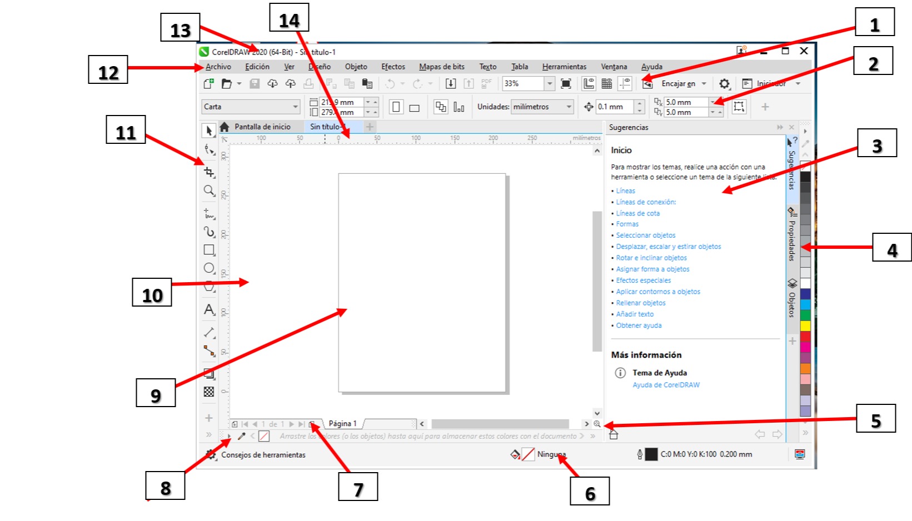Select the Rectangle tool
This screenshot has height=521, width=912.
click(x=209, y=250)
